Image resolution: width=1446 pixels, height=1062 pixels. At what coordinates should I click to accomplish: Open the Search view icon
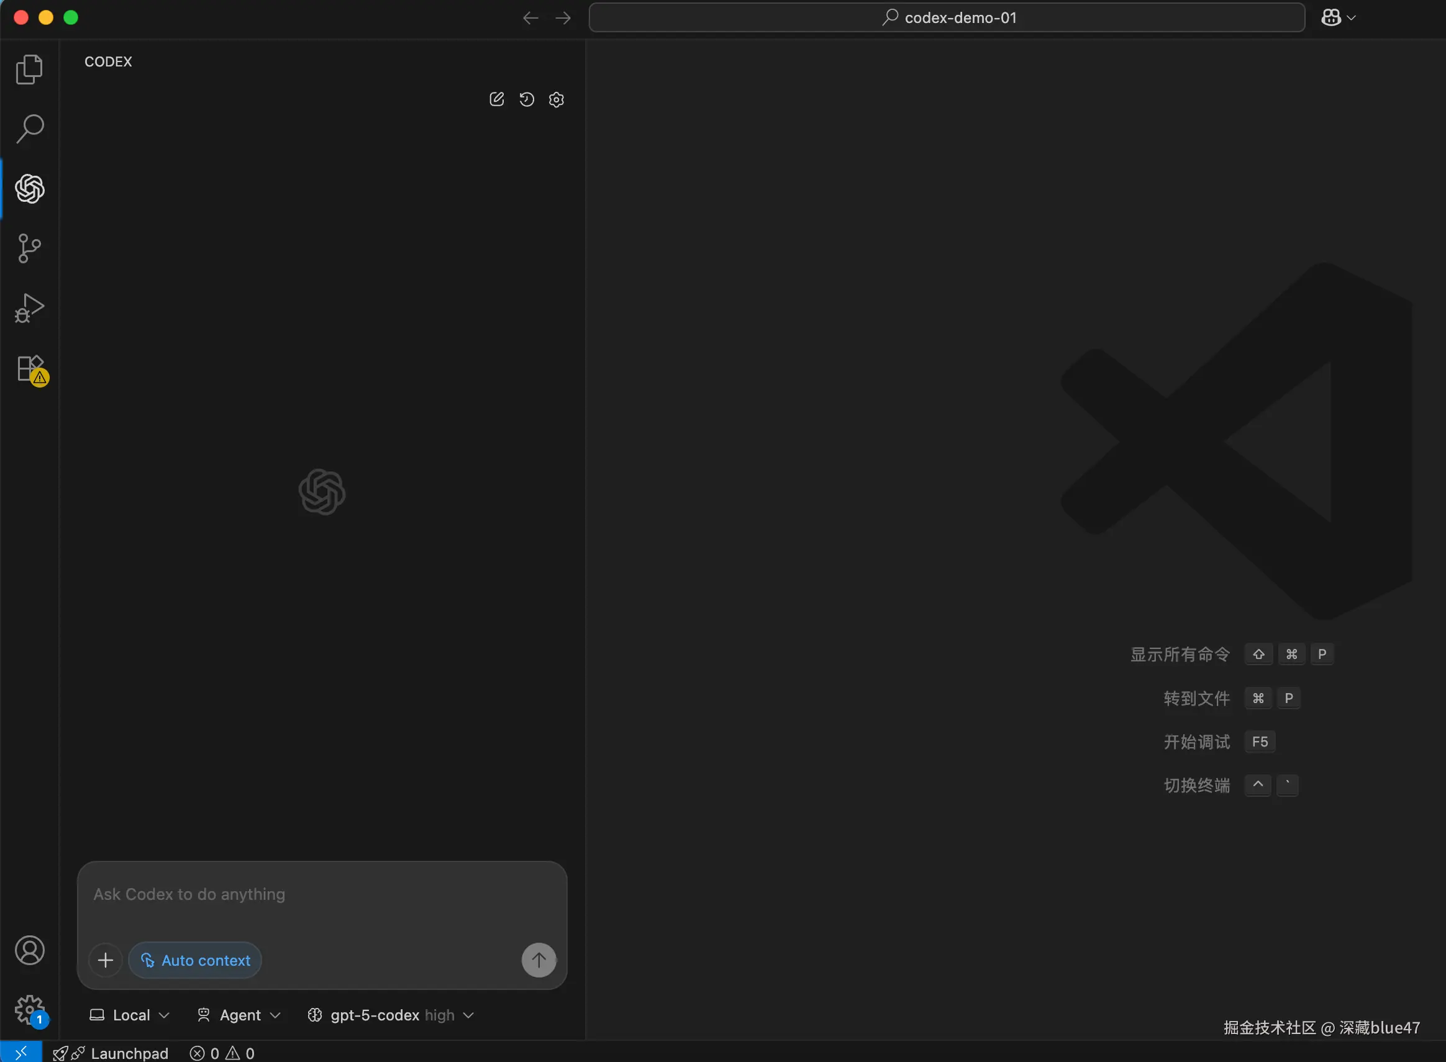click(29, 129)
